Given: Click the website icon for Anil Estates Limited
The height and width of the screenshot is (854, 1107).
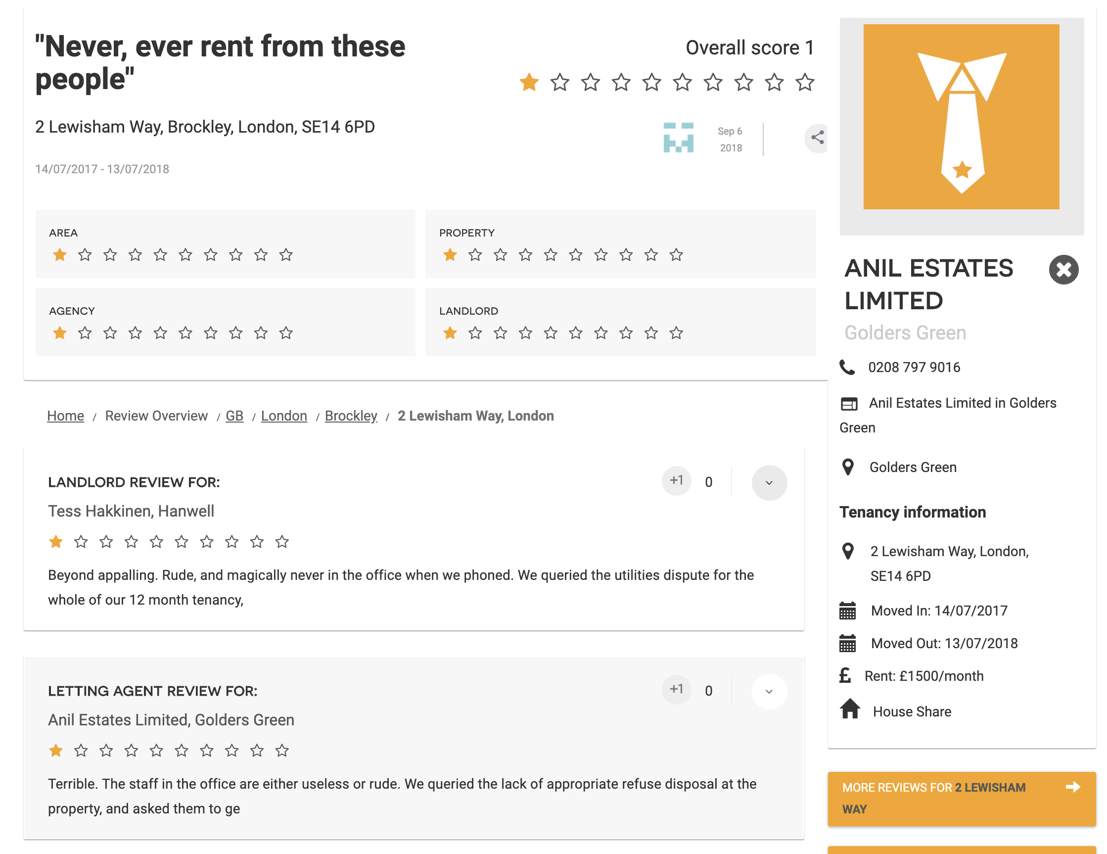Looking at the screenshot, I should (x=849, y=404).
